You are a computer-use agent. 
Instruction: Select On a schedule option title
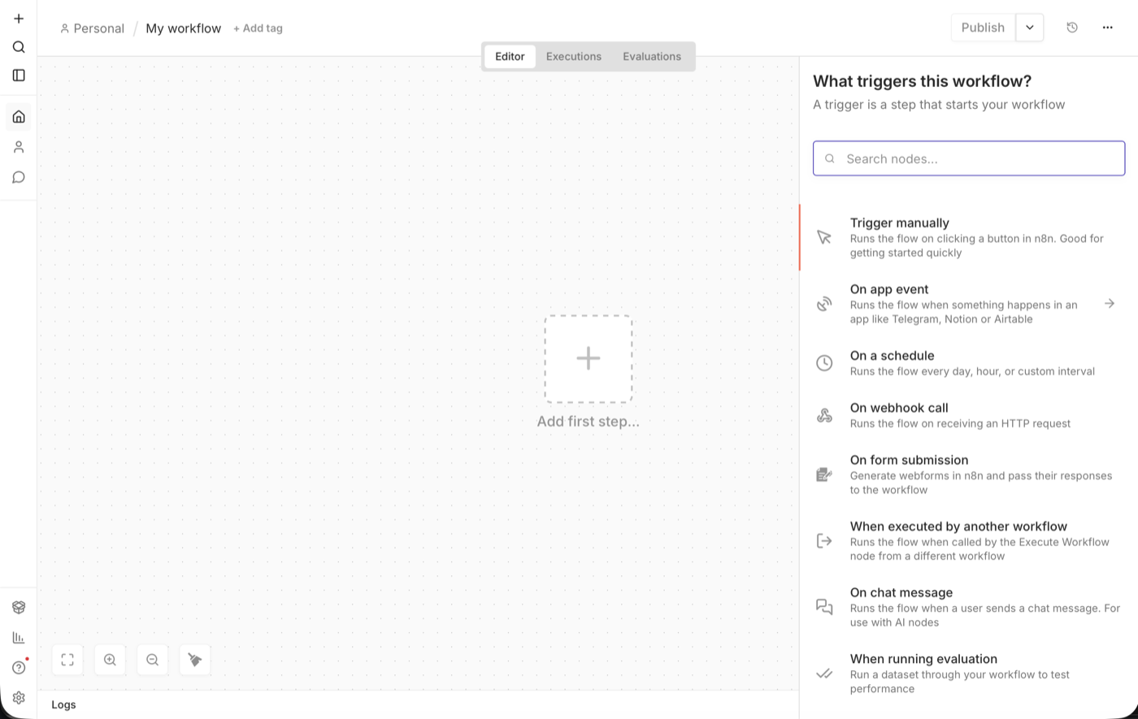893,356
